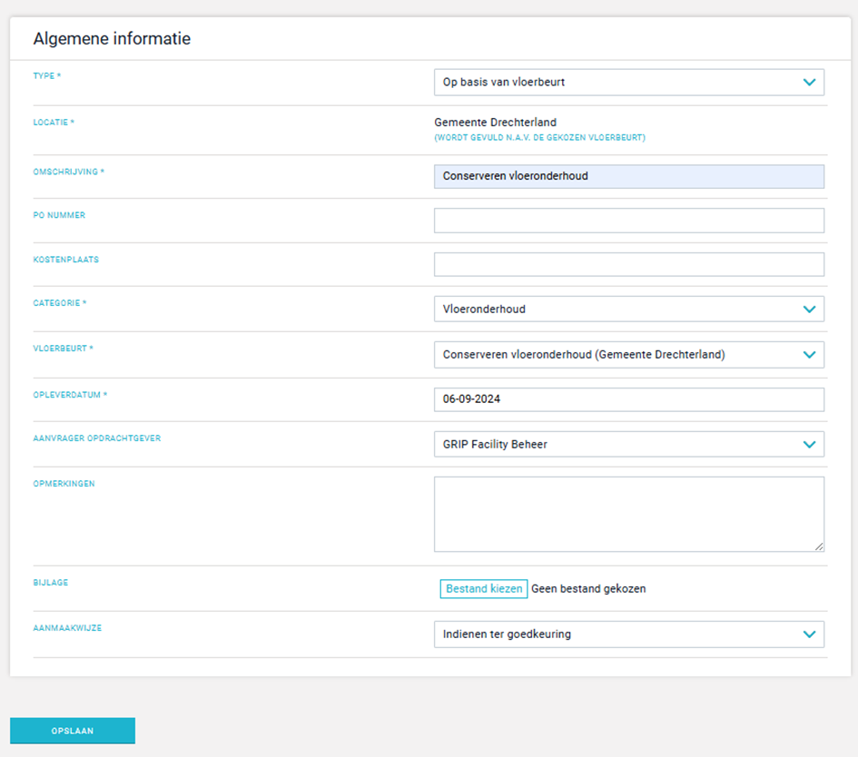Click the 'Bestand kiezen' file button
858x757 pixels.
(x=484, y=589)
